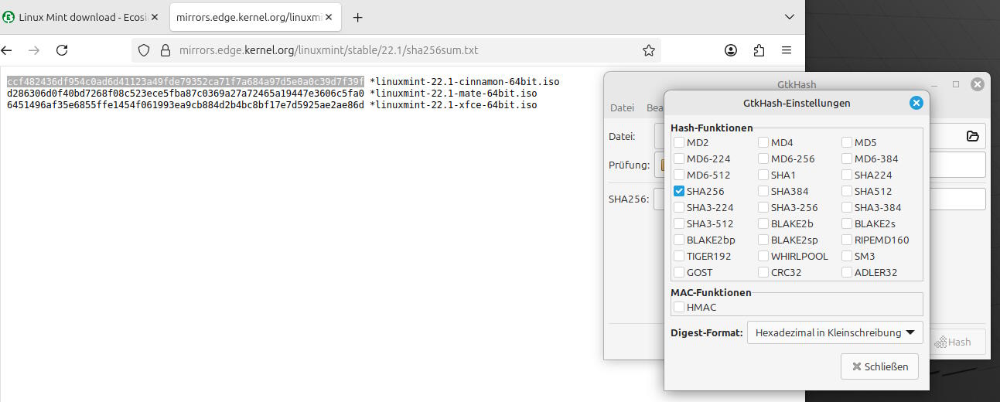Tick the GOST checkbox
Image resolution: width=1000 pixels, height=402 pixels.
(x=678, y=272)
